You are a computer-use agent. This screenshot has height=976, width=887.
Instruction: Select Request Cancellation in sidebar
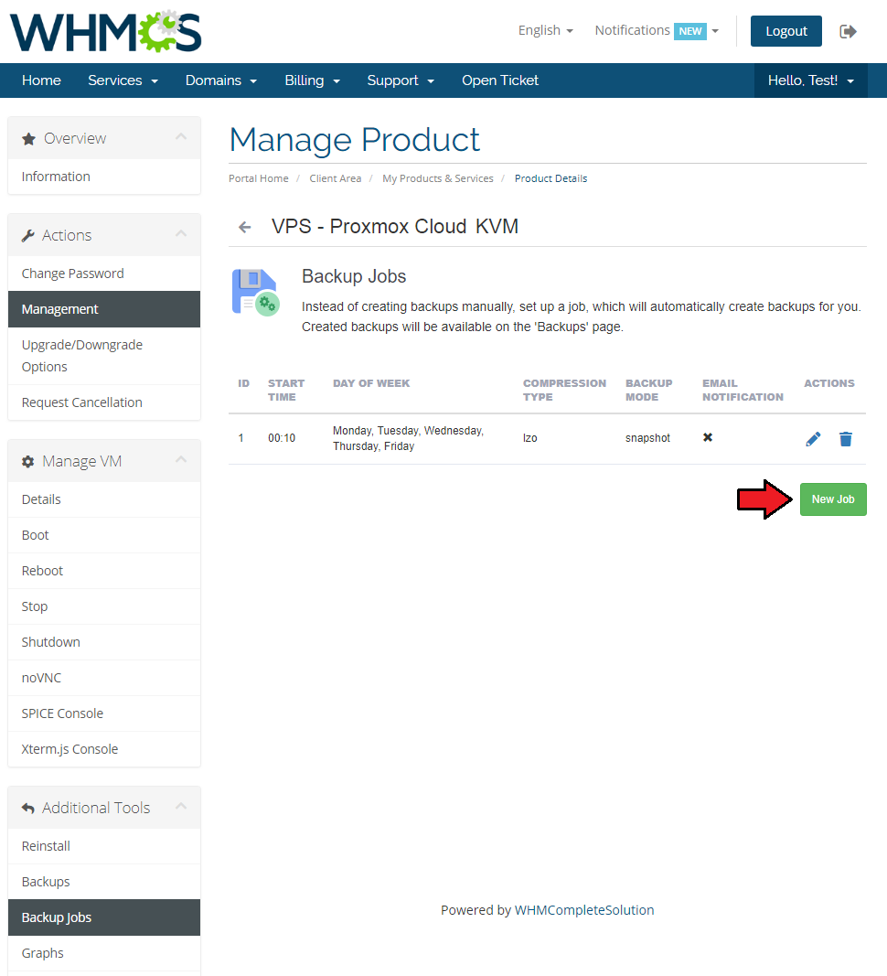(x=104, y=402)
